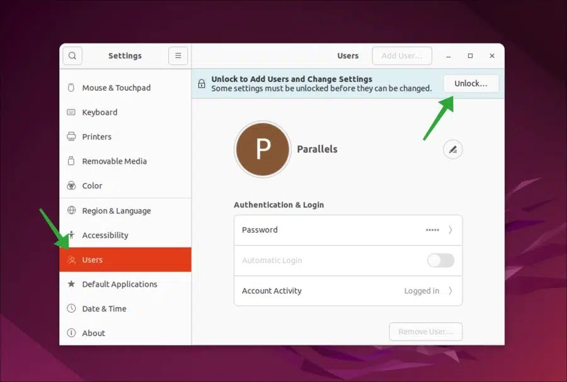This screenshot has width=567, height=382.
Task: Click the Logged in status text
Action: [421, 291]
